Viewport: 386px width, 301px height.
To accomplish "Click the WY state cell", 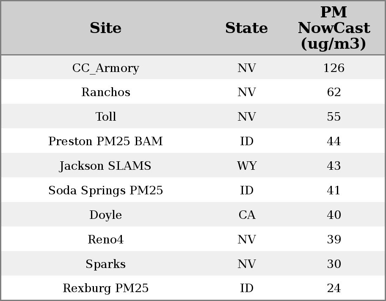I will 246,166.
